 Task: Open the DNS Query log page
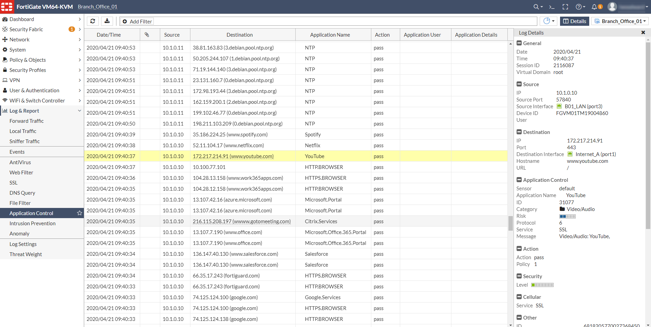22,193
